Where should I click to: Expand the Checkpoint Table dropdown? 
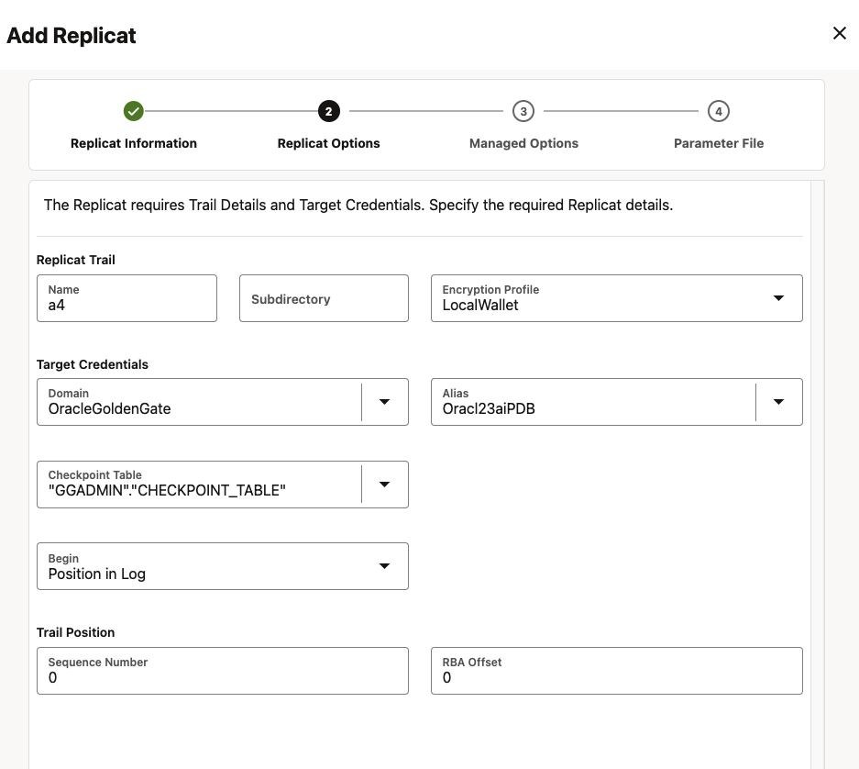(385, 484)
